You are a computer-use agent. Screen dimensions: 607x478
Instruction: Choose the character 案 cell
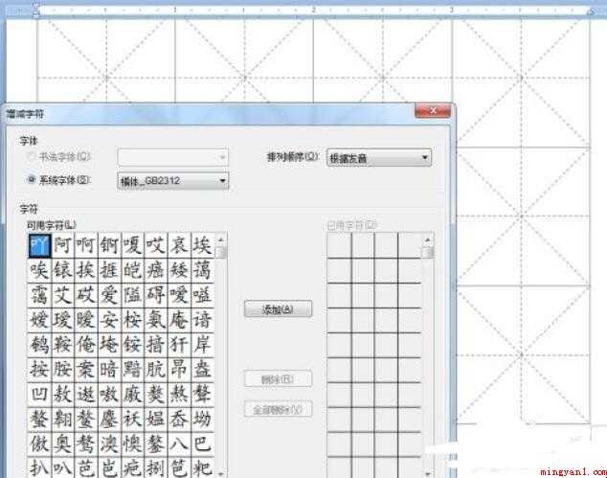point(86,370)
